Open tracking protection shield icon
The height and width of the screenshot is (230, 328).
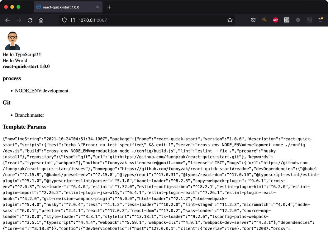pos(64,20)
